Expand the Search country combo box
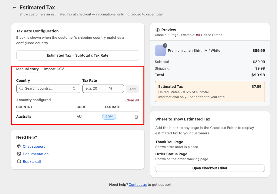The width and height of the screenshot is (277, 194). (x=48, y=88)
